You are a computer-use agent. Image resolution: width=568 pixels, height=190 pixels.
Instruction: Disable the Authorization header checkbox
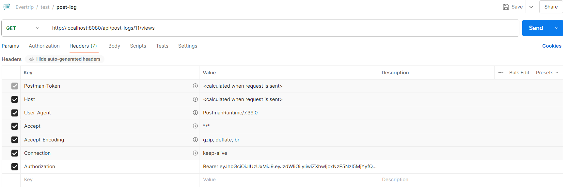(15, 167)
